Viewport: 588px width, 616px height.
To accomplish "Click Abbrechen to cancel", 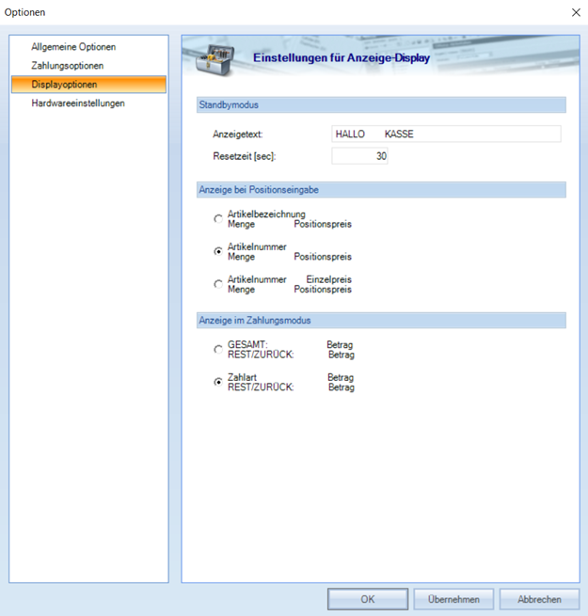I will (539, 599).
